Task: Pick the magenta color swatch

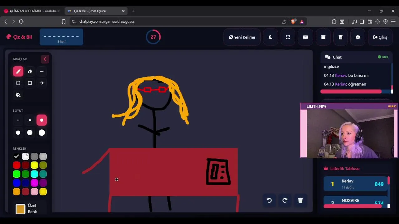Action: (34, 183)
